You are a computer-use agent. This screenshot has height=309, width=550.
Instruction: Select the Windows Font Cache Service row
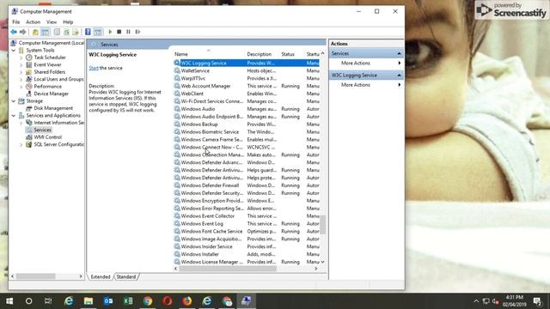(247, 231)
